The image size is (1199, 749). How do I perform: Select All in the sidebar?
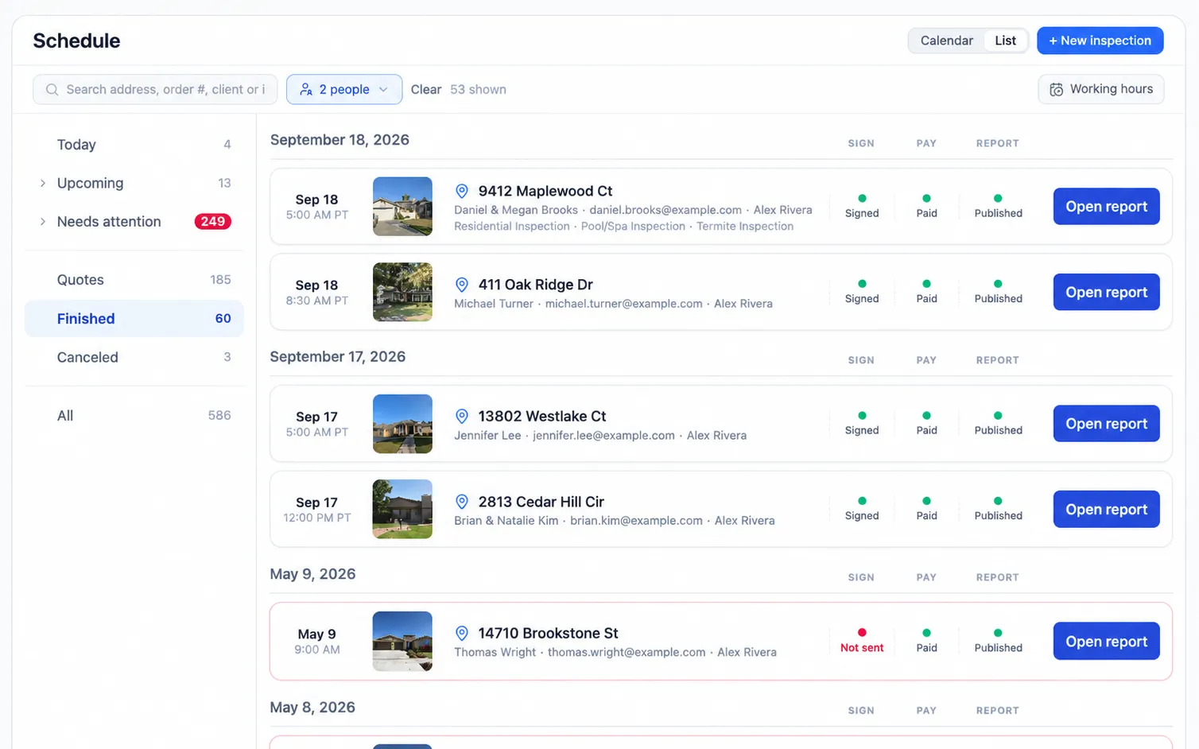pos(134,416)
